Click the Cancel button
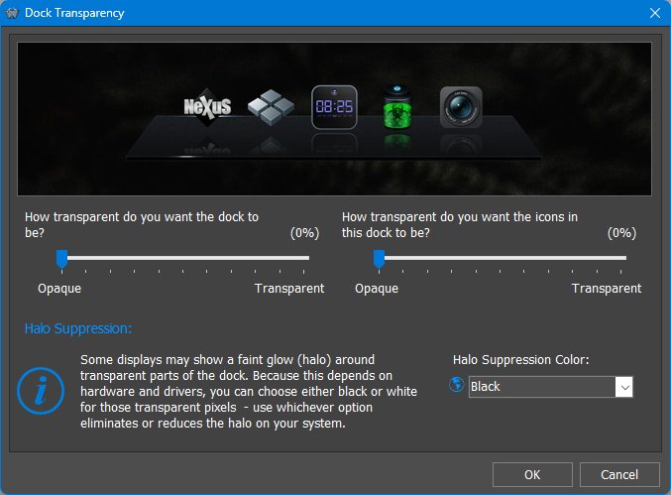 pos(619,474)
